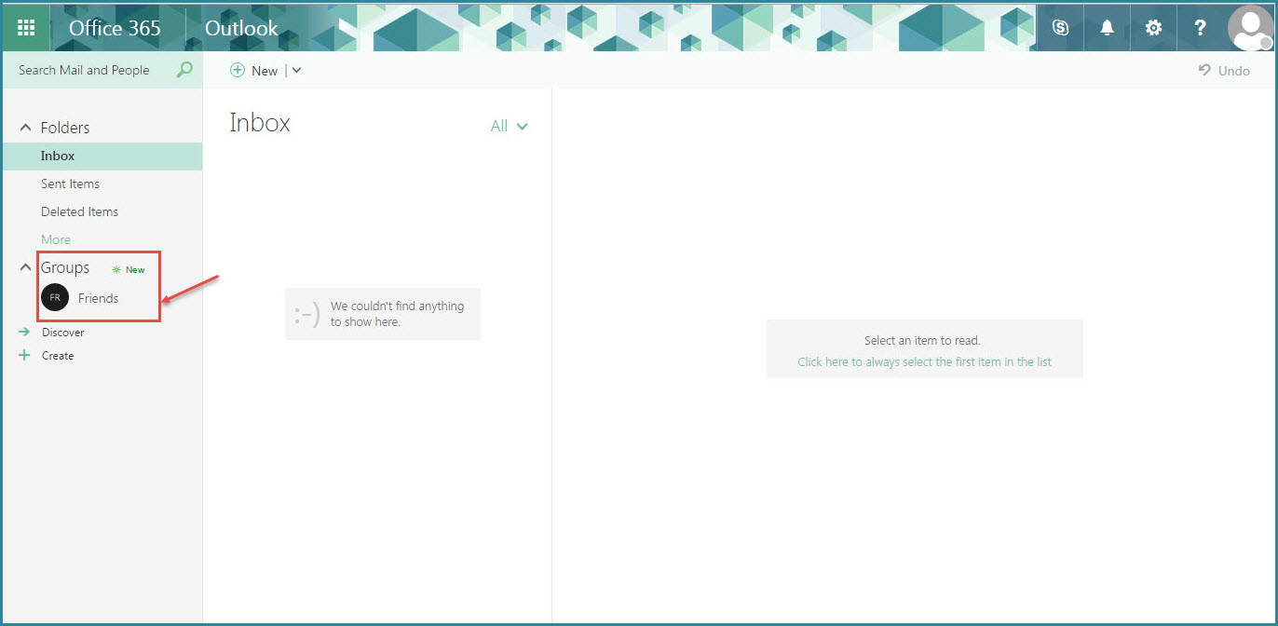Click the New badge beside Groups
The width and height of the screenshot is (1278, 626).
tap(129, 269)
